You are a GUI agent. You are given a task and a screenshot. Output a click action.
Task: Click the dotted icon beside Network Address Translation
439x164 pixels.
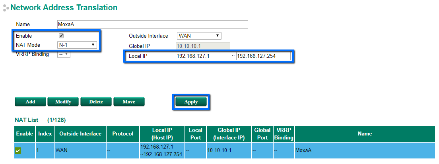6,8
